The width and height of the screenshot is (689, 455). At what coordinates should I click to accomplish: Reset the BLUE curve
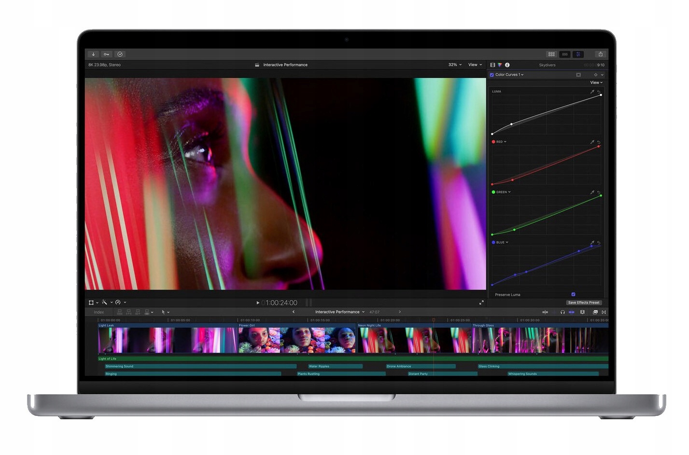tap(599, 243)
